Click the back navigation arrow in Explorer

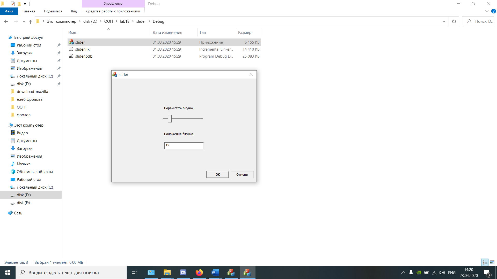pos(6,21)
